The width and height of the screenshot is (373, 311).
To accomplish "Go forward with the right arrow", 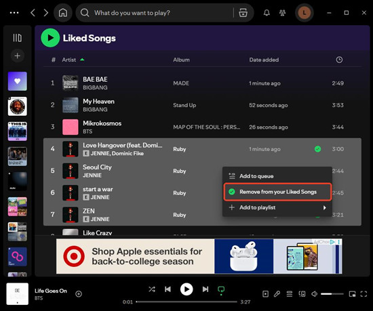I will tap(46, 13).
